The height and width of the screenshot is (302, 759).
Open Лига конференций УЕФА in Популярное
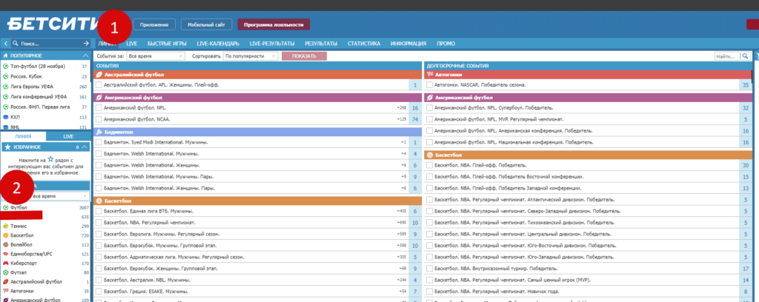(x=39, y=97)
